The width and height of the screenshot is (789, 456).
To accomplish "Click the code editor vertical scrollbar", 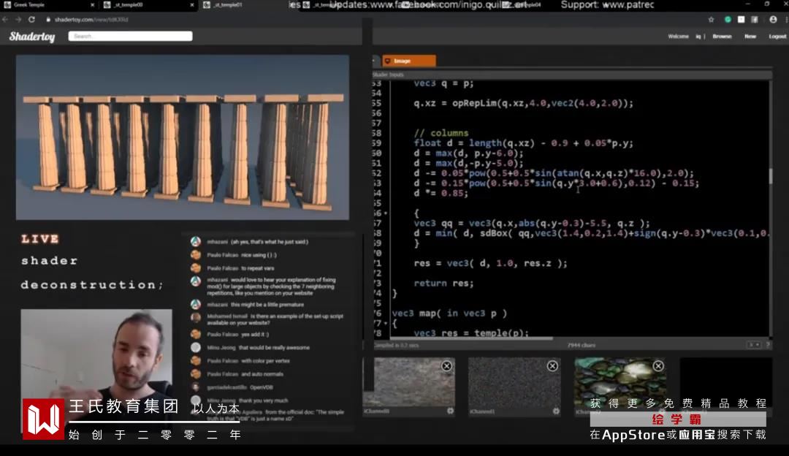I will (x=770, y=177).
